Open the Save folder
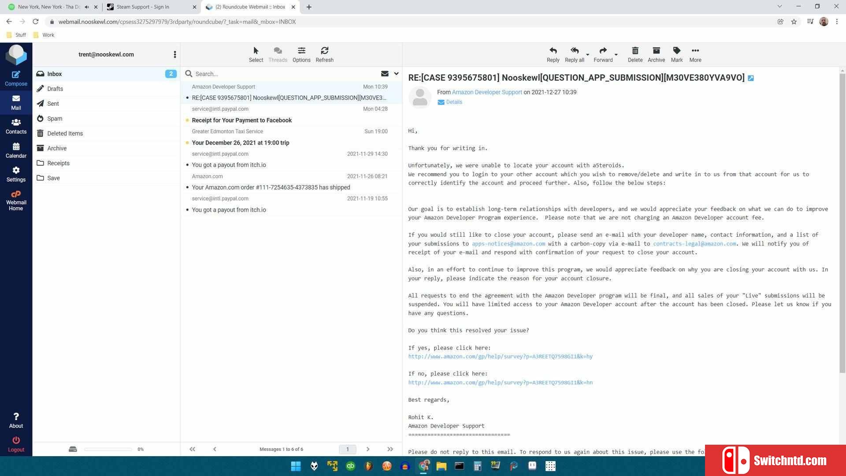 coord(106,178)
